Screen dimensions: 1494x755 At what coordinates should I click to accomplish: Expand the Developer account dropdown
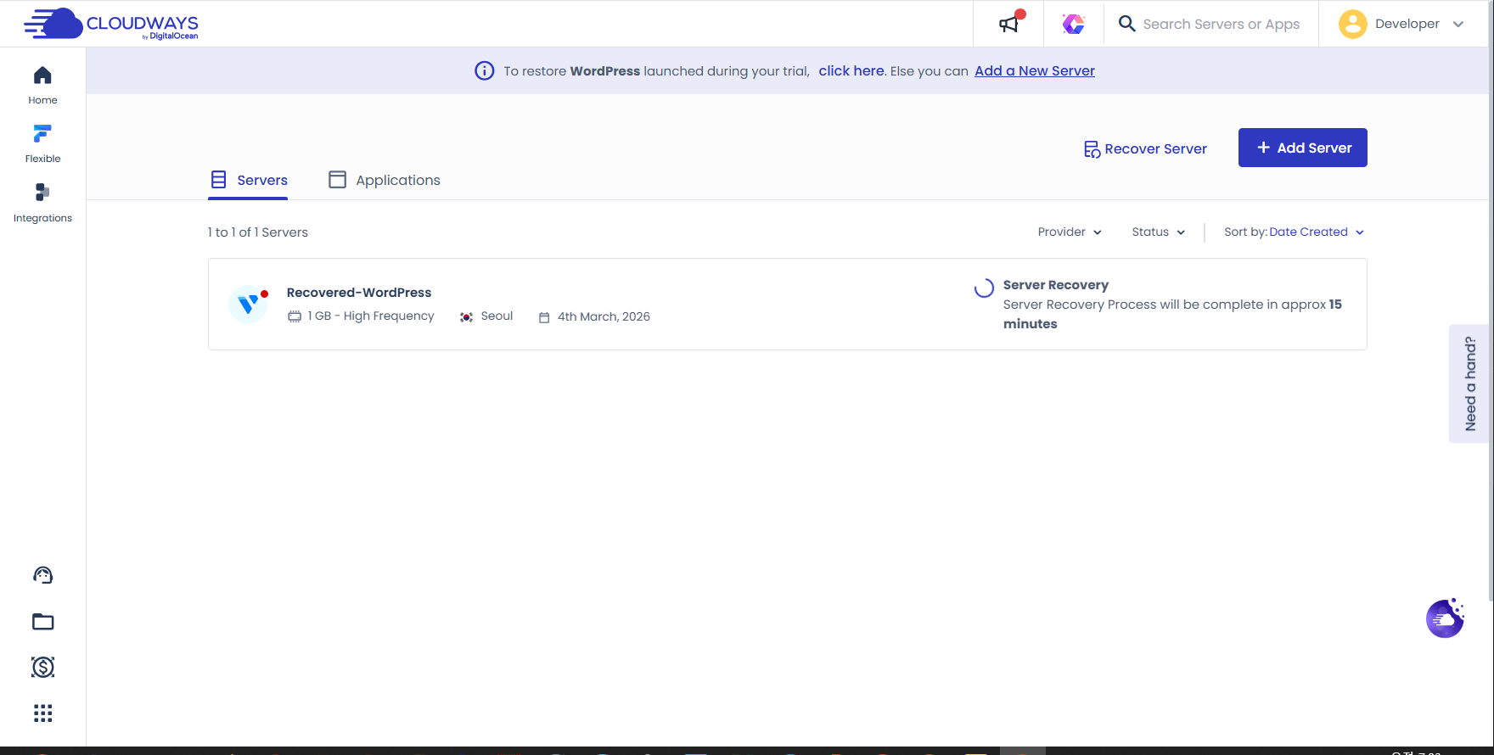click(1458, 24)
